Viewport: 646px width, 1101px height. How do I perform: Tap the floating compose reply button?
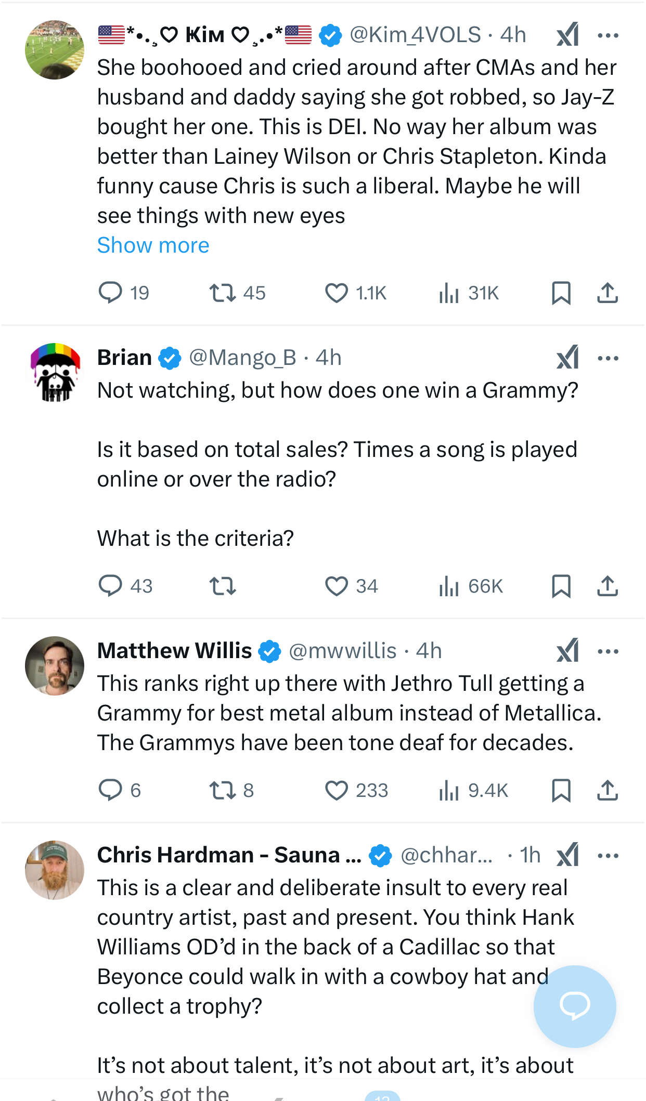[575, 1006]
